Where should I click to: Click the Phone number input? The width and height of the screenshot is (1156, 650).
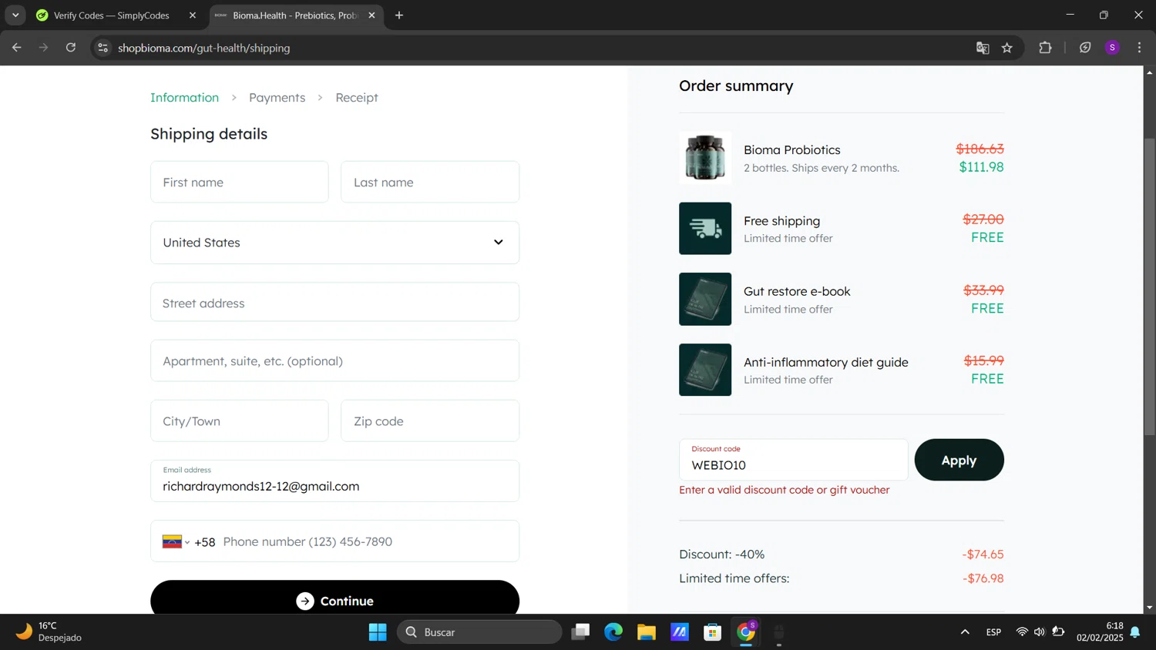click(367, 541)
